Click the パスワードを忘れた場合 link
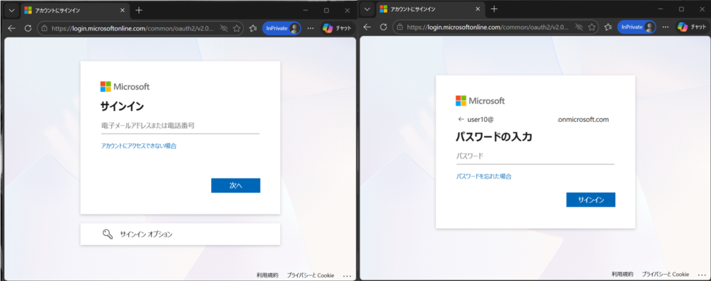Viewport: 711px width, 281px height. (483, 176)
